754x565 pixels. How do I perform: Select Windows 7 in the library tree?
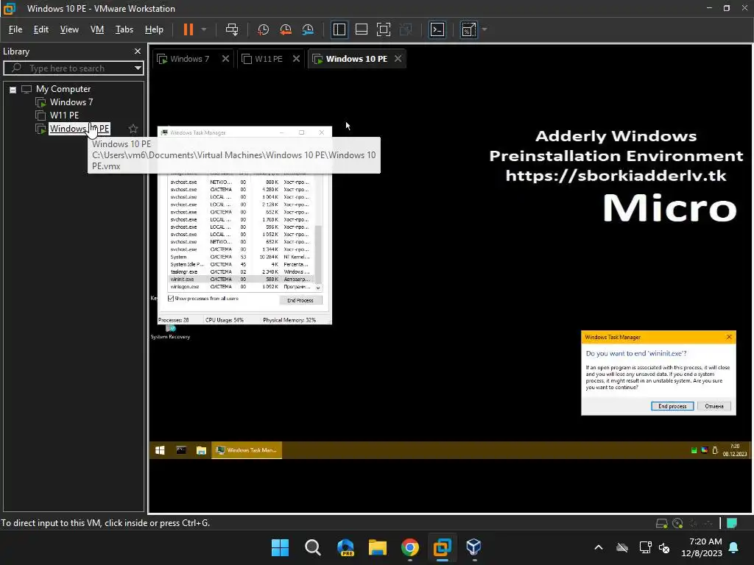(x=71, y=102)
